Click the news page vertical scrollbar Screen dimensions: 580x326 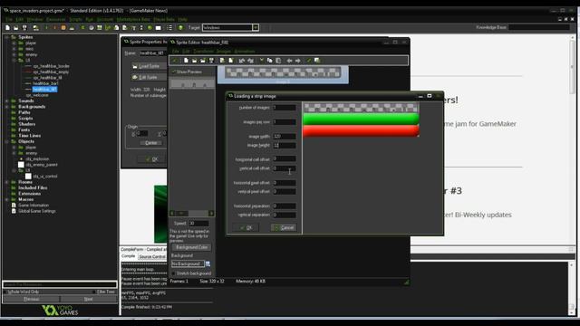572,140
